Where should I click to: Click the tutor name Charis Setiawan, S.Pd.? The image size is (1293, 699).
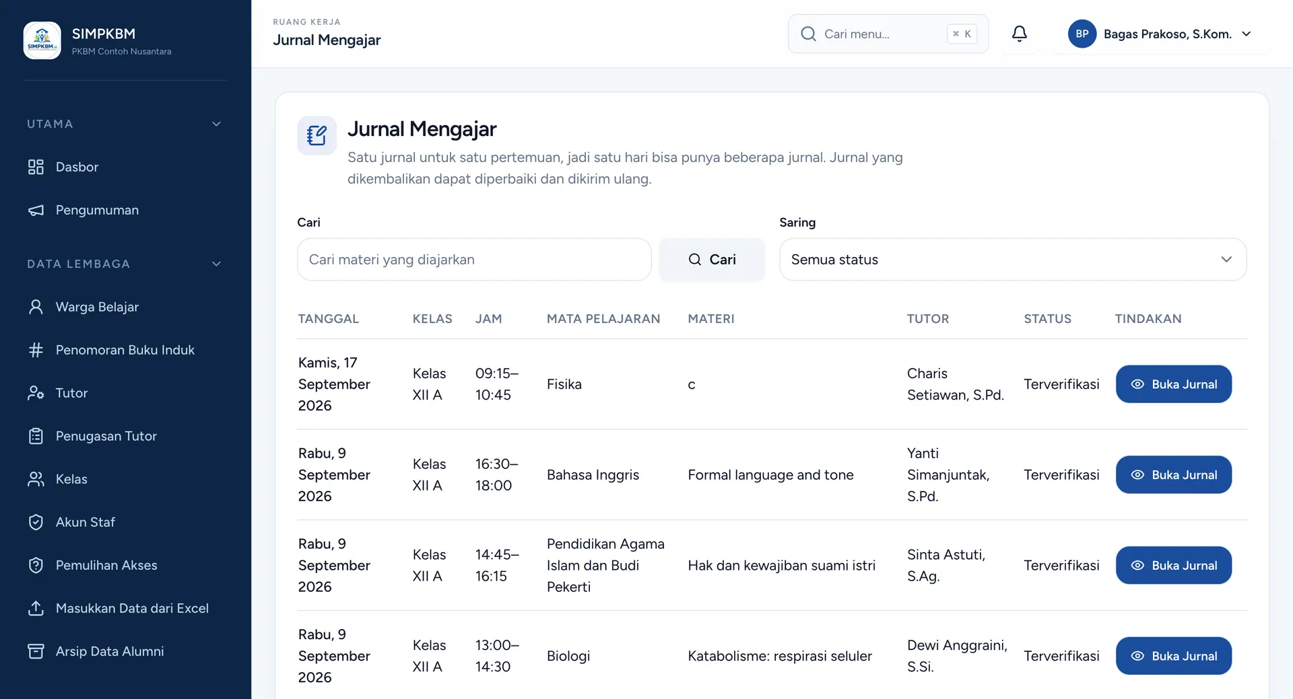[x=956, y=384]
